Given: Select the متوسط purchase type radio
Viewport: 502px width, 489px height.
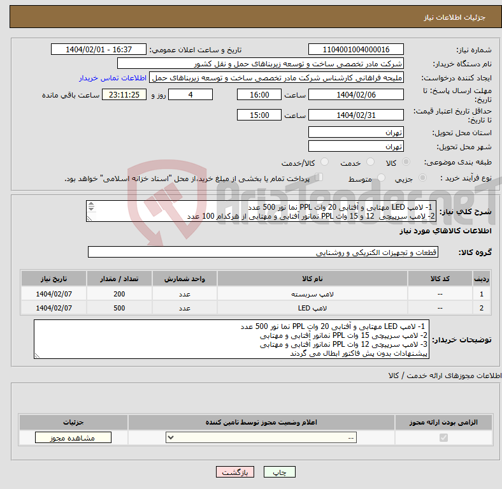Looking at the screenshot, I should click(x=381, y=177).
